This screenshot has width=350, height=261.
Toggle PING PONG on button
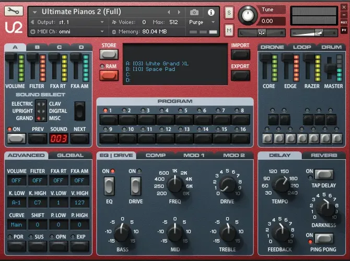[x=324, y=239]
